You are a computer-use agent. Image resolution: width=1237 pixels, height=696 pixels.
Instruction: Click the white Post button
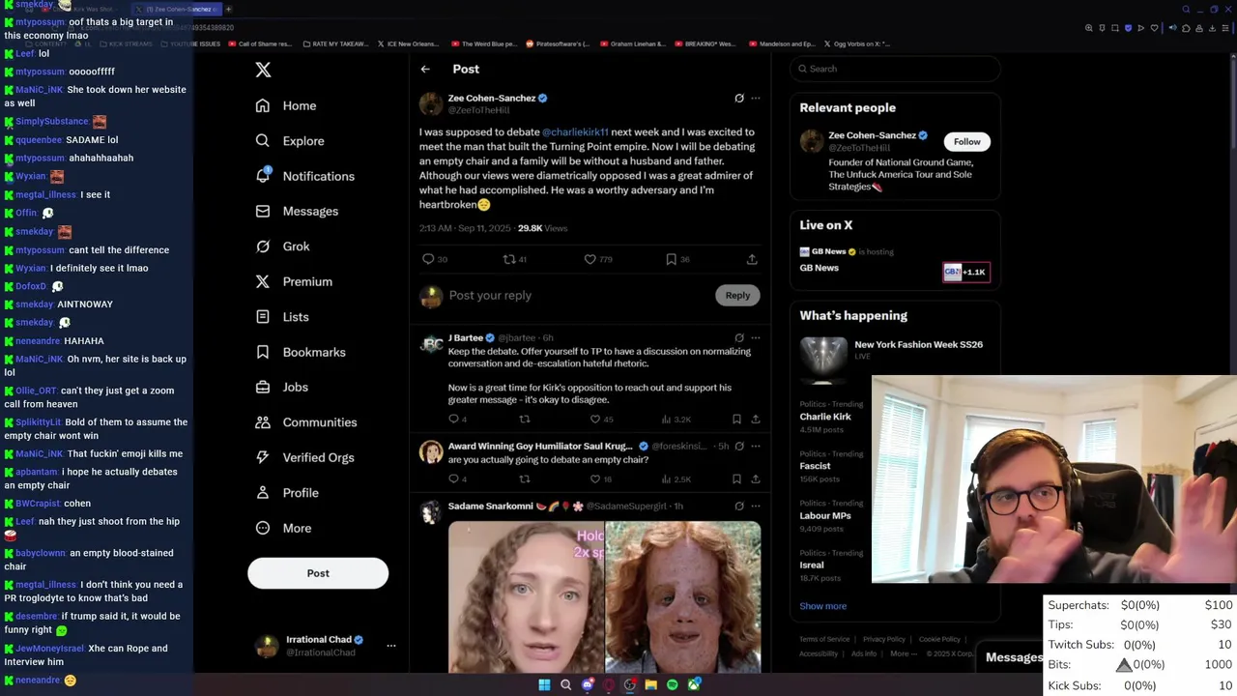(318, 573)
